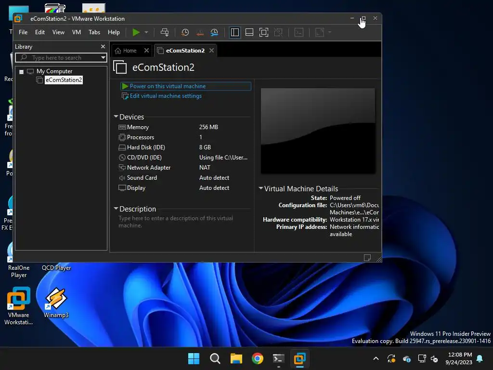Open the VM menu
The image size is (493, 370).
pyautogui.click(x=77, y=32)
